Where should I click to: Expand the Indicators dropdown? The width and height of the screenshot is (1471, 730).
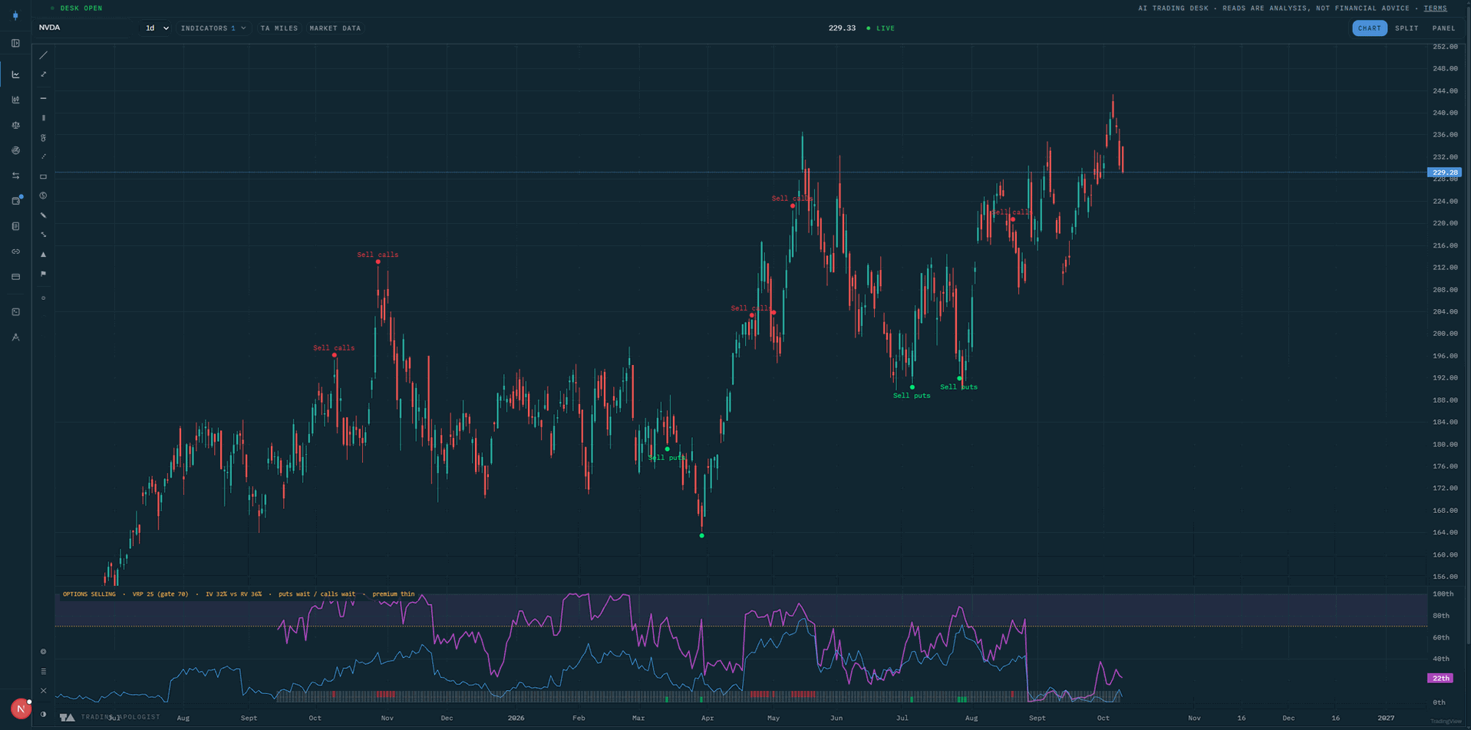(213, 28)
